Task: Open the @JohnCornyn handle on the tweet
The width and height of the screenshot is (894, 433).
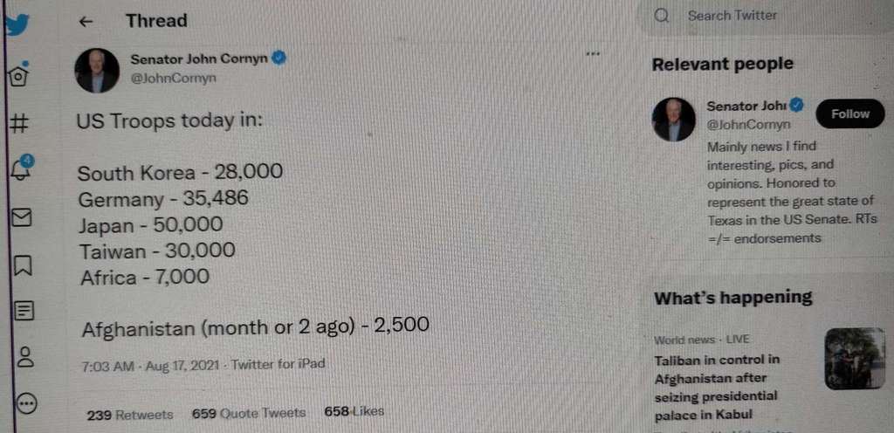Action: (173, 79)
